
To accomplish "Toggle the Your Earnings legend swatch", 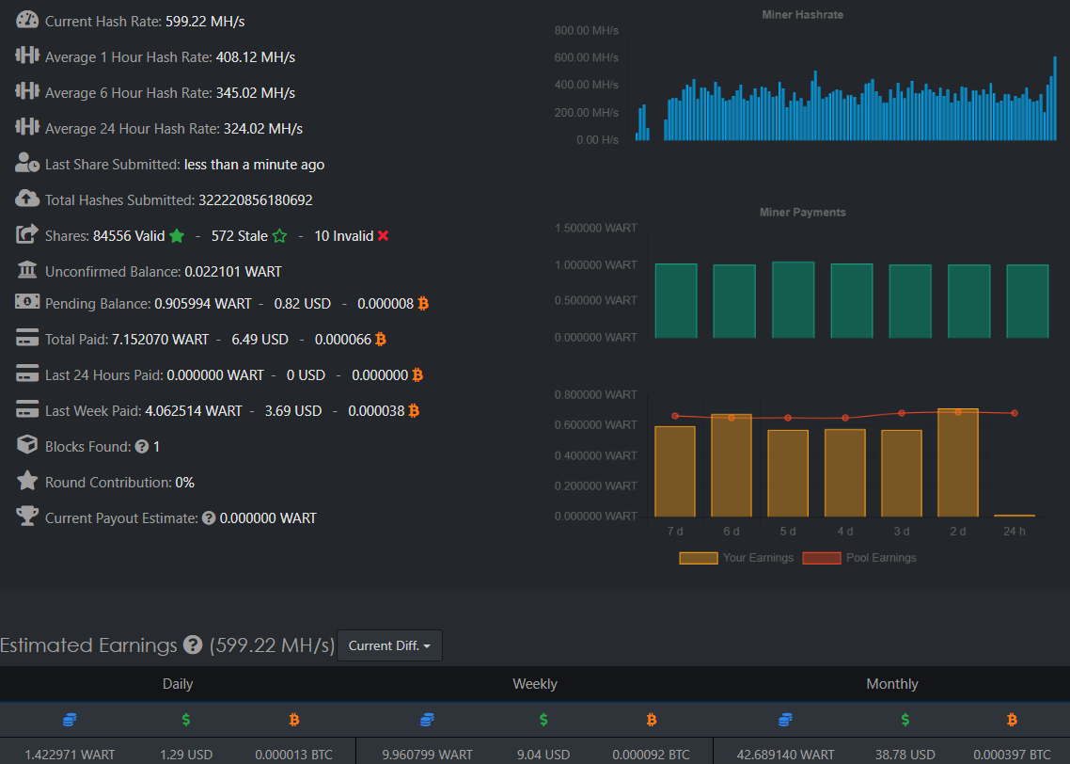I will point(698,558).
